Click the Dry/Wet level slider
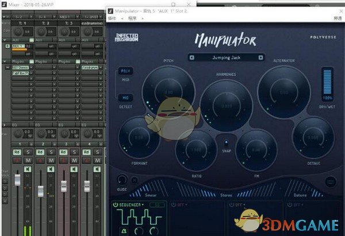The width and height of the screenshot is (345, 236). 327,82
